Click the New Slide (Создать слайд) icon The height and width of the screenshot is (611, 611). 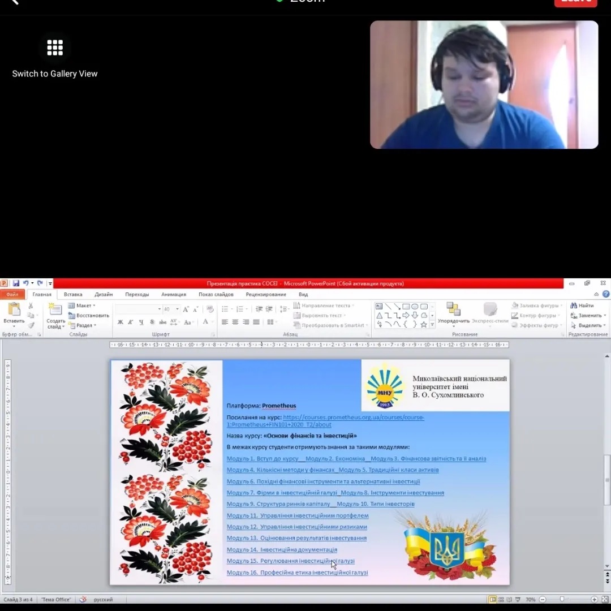pos(55,310)
